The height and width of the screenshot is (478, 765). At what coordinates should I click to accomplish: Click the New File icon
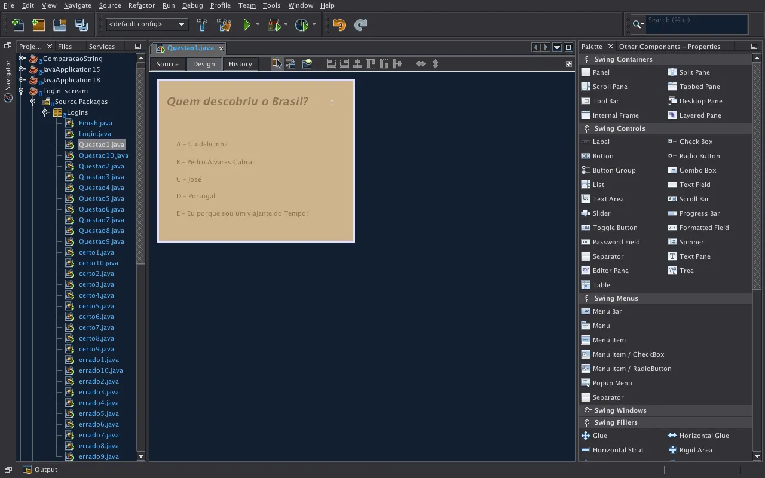pos(18,25)
